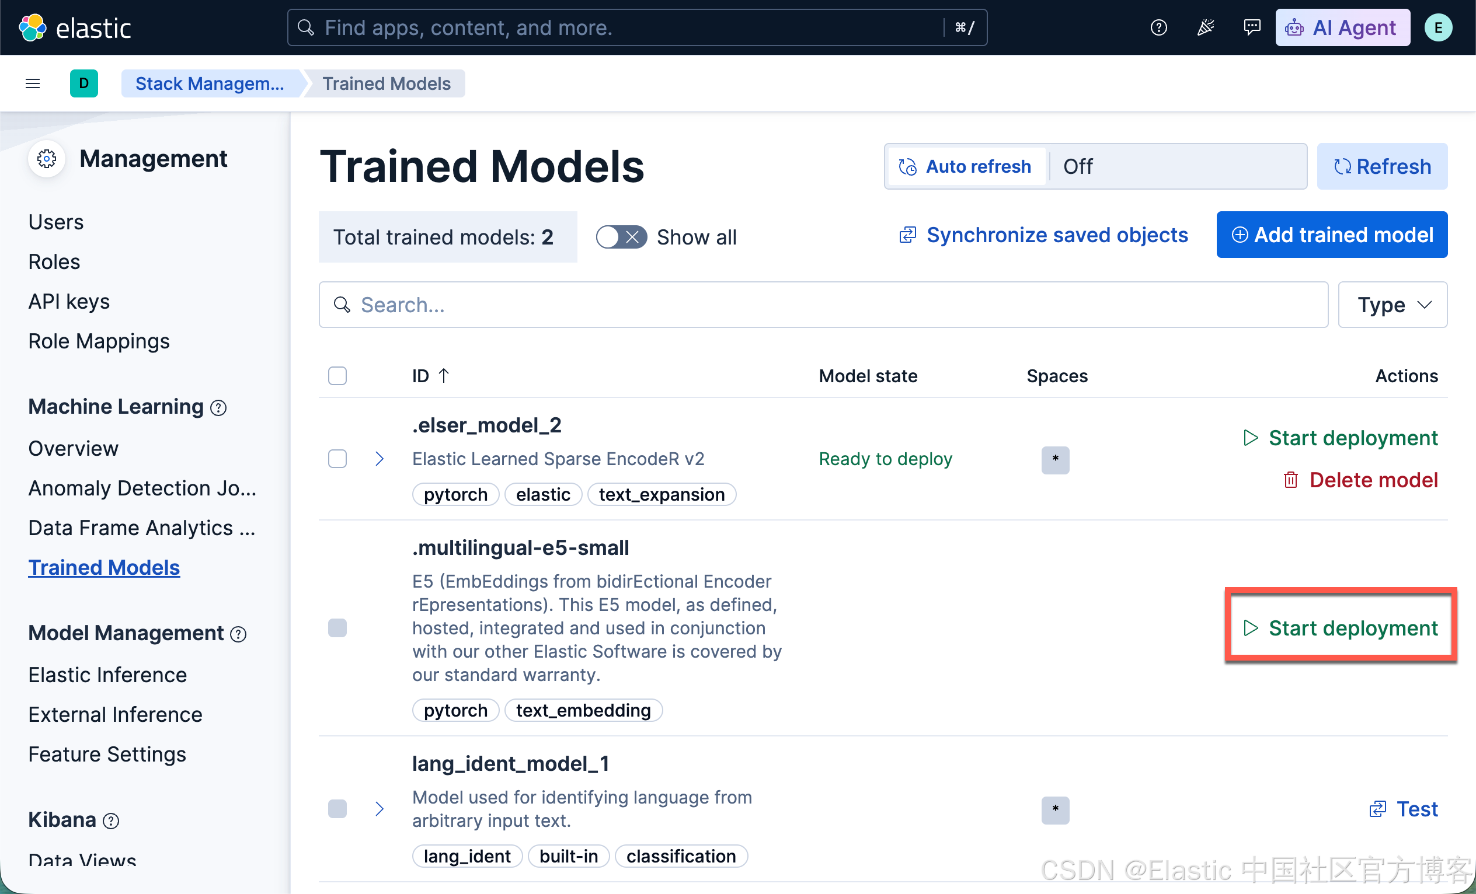Open the space selector D badge
The height and width of the screenshot is (894, 1476).
84,83
